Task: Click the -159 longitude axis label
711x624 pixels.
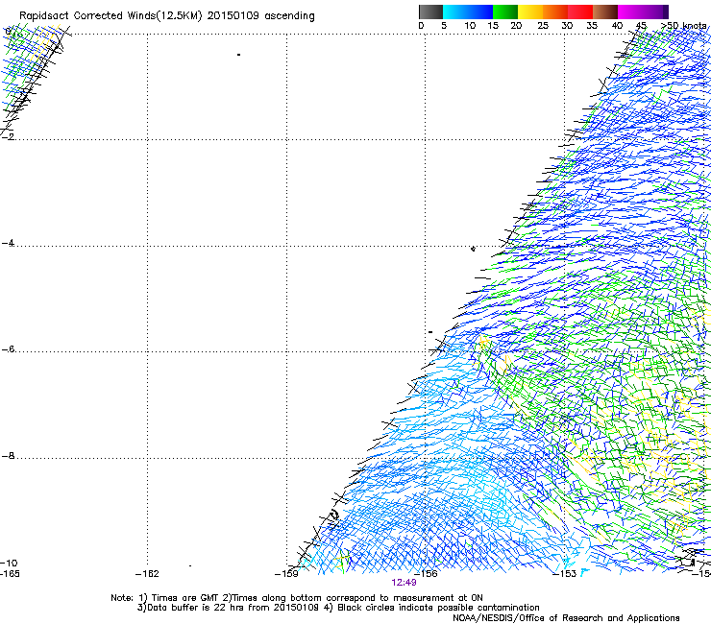Action: point(286,574)
